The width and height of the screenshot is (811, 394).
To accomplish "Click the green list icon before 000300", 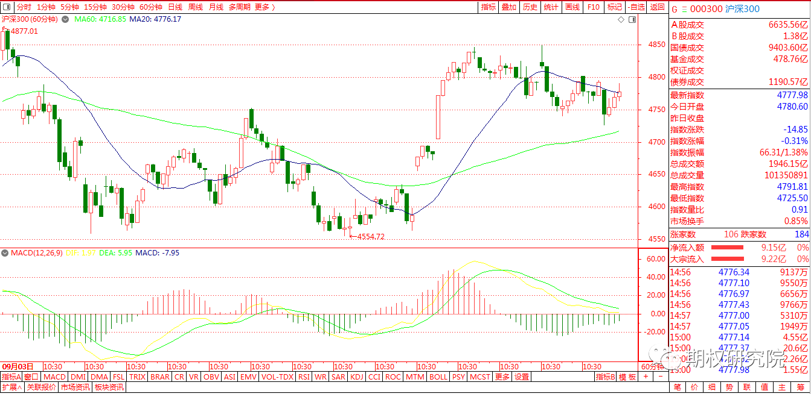I will [684, 9].
